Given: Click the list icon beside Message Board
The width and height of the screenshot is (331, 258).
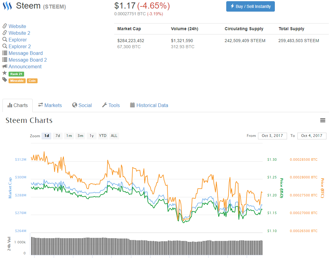Looking at the screenshot, I should (5, 53).
